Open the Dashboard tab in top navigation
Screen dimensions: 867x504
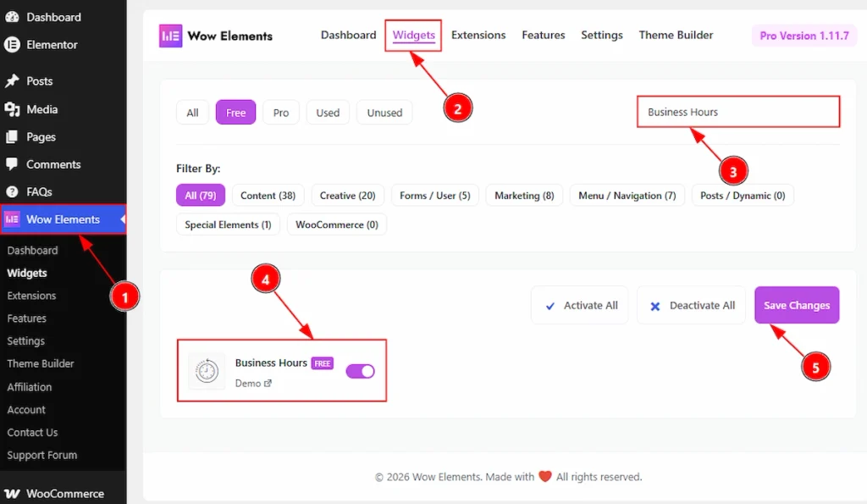pos(348,35)
